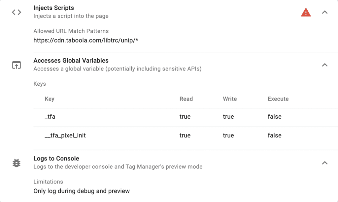Click the code brackets icon for Injects Scripts
This screenshot has width=338, height=202.
[16, 12]
